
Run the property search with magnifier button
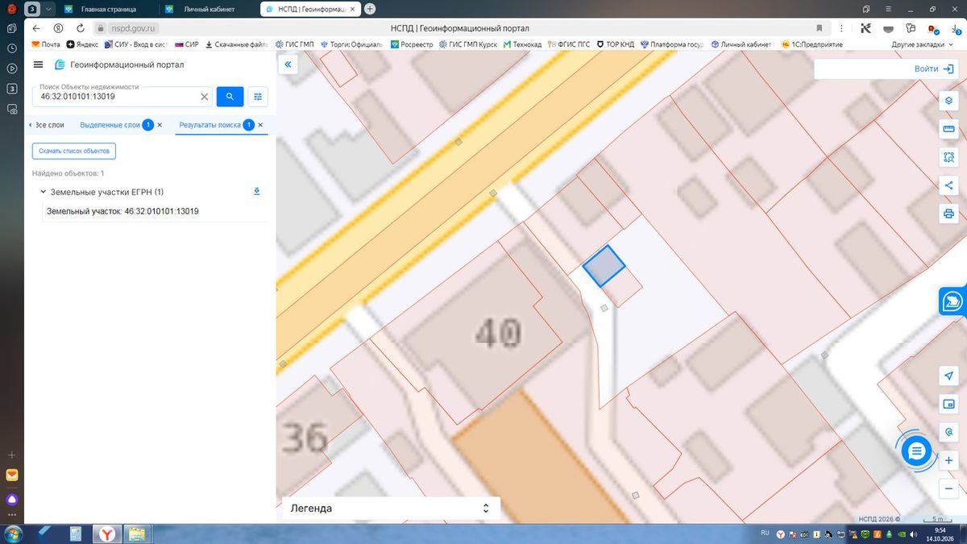coord(230,97)
